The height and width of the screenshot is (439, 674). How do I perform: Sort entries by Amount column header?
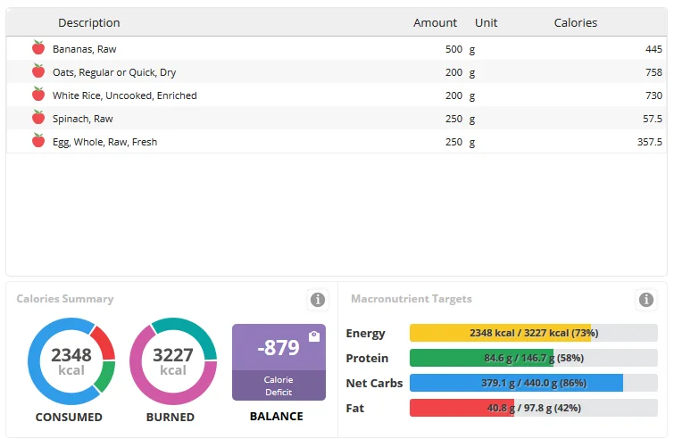(x=435, y=23)
